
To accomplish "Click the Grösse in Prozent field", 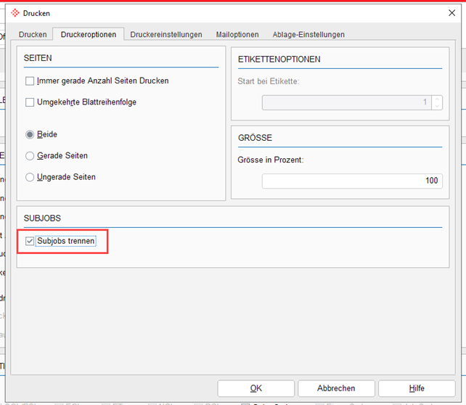I will point(352,181).
